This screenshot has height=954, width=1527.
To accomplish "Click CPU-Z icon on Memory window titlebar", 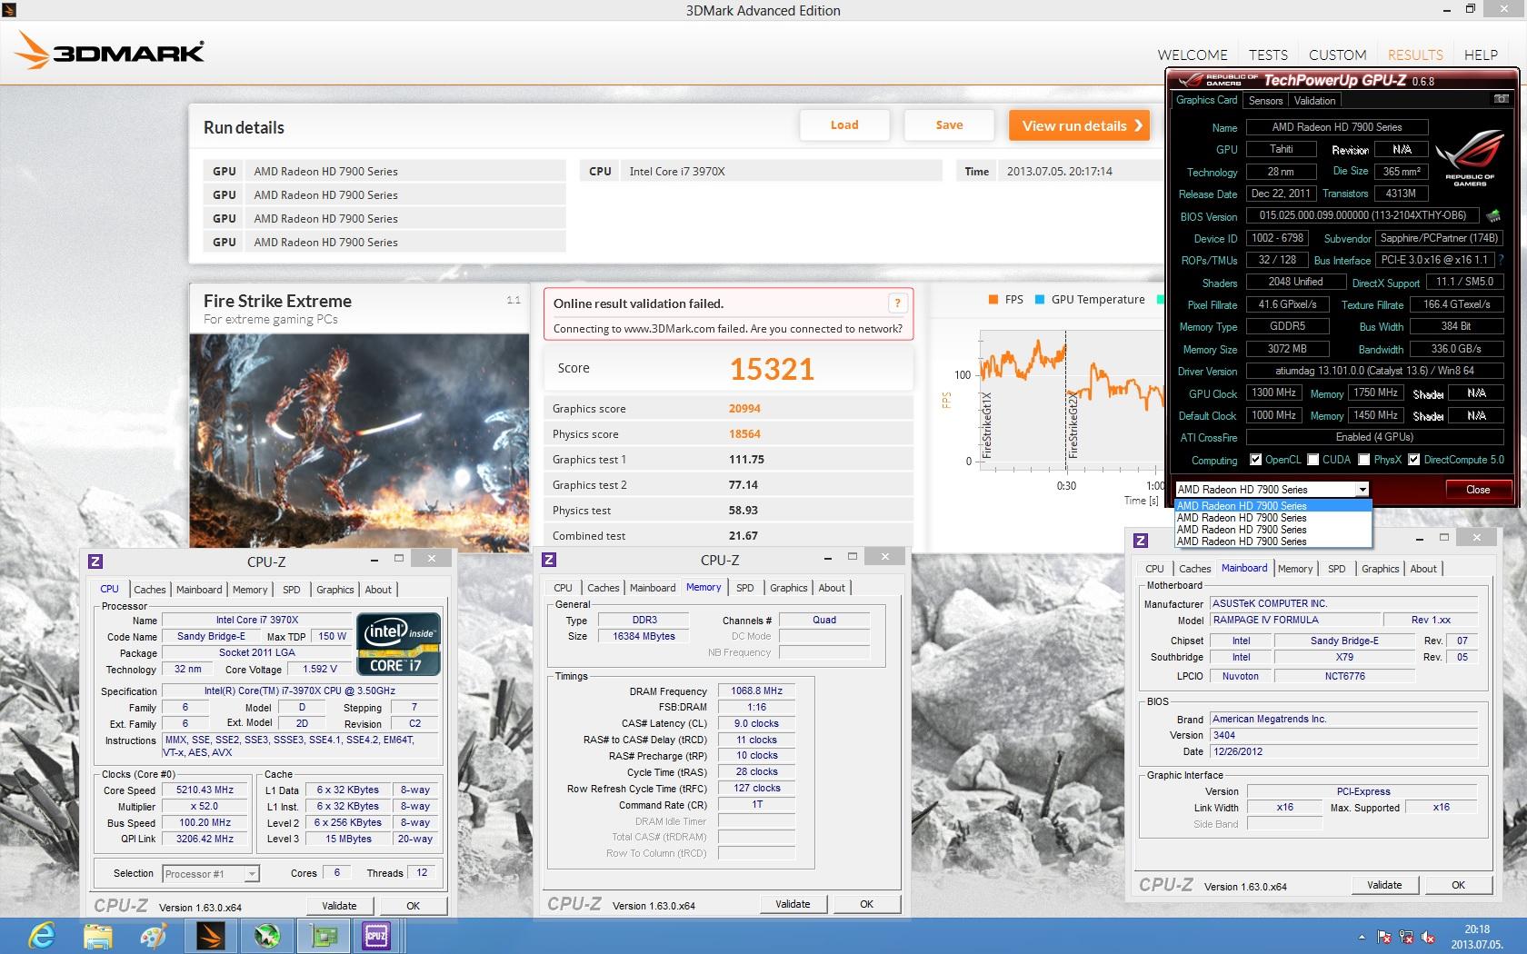I will pos(549,560).
